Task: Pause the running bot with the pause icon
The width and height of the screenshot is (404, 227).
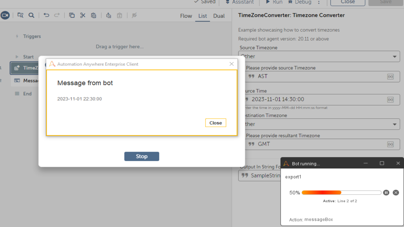Action: pos(386,193)
